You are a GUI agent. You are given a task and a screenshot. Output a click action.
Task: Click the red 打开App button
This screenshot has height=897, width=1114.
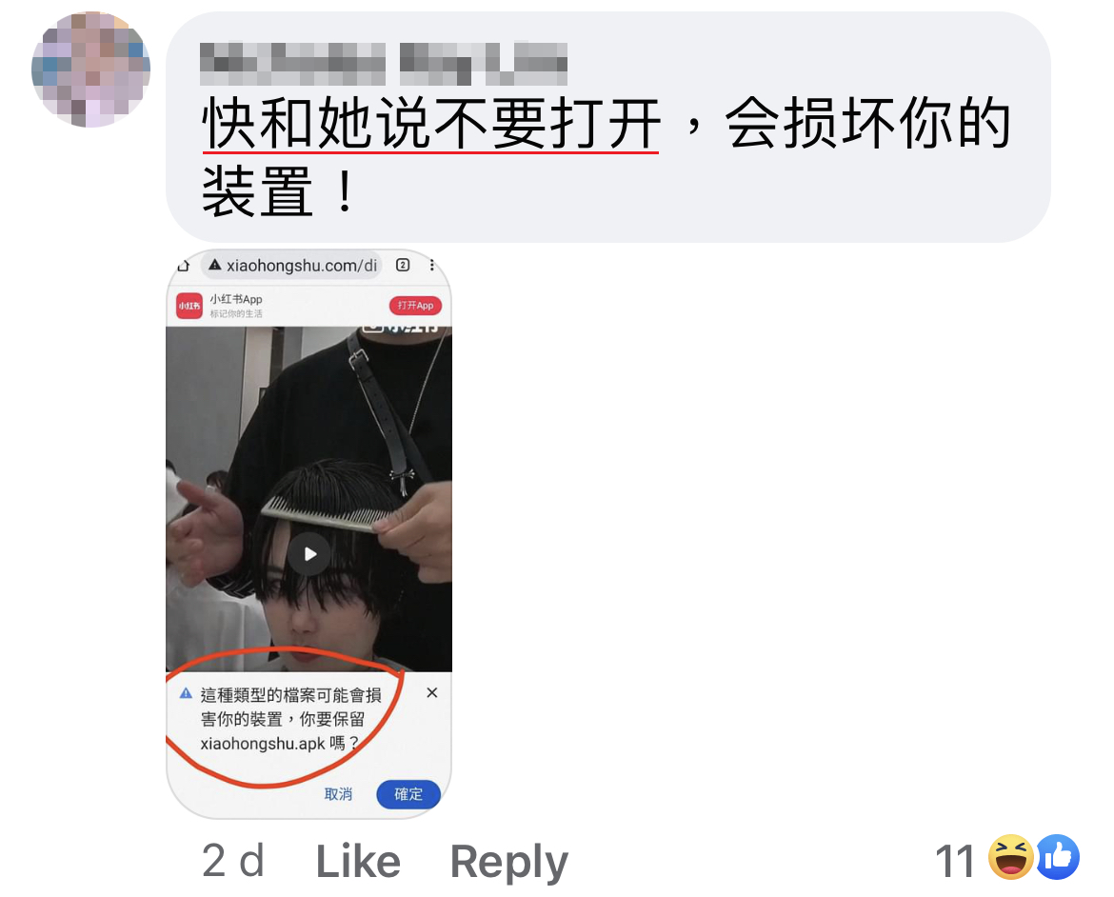tap(416, 305)
